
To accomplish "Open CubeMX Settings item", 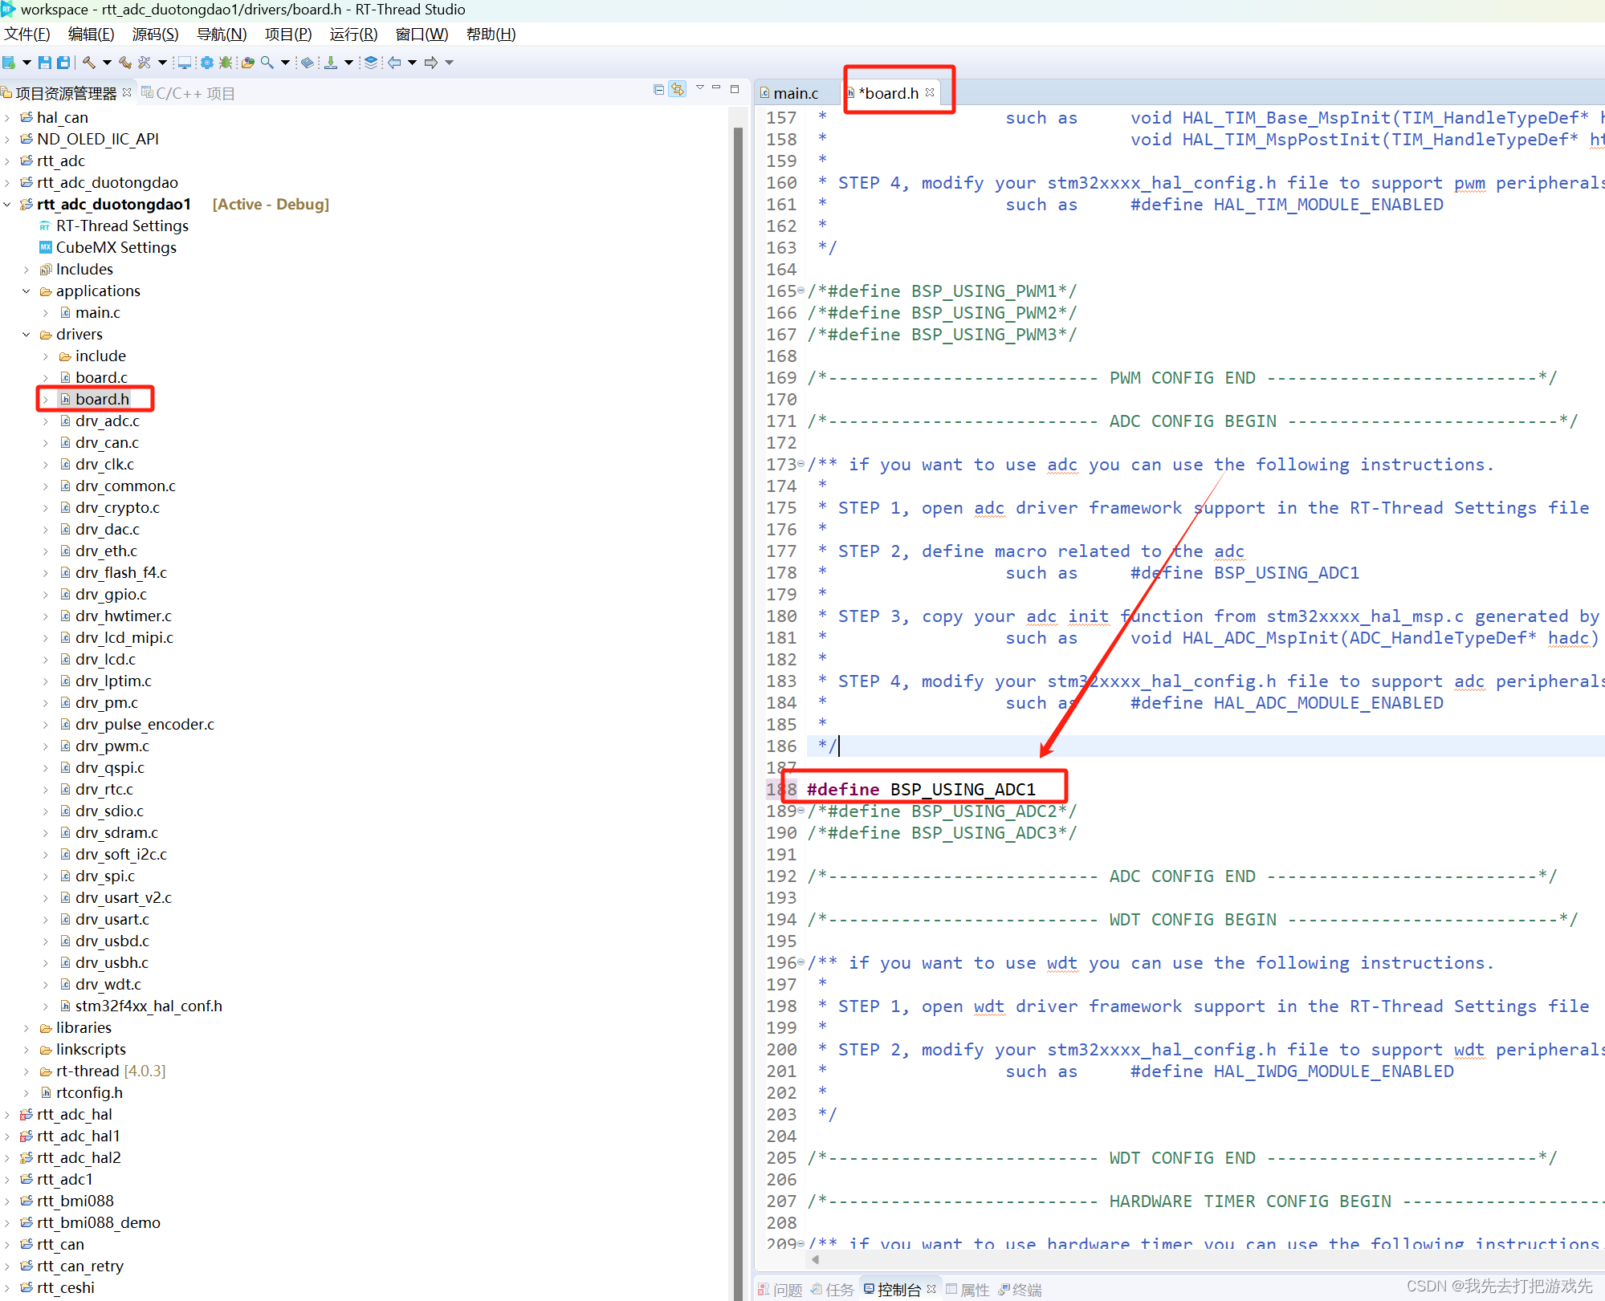I will coord(116,248).
